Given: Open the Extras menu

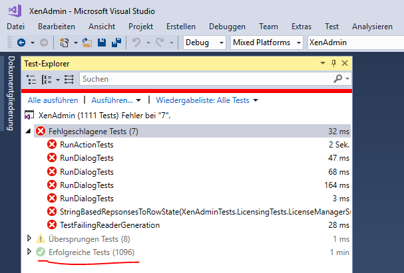Looking at the screenshot, I should pos(302,27).
